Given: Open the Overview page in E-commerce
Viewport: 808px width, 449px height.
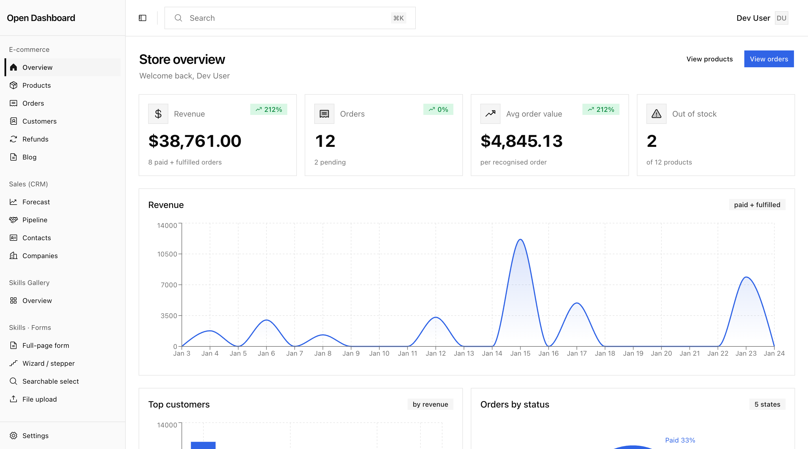Looking at the screenshot, I should (63, 67).
